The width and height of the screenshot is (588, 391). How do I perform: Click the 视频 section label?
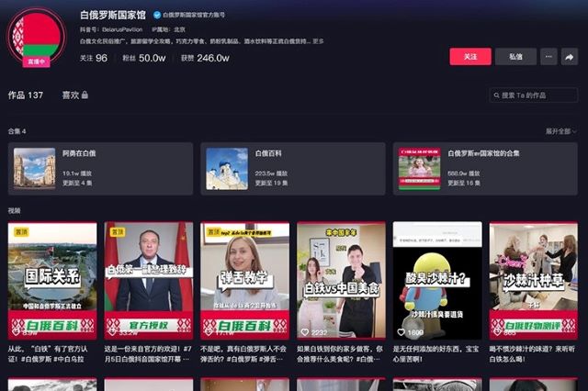pyautogui.click(x=15, y=210)
